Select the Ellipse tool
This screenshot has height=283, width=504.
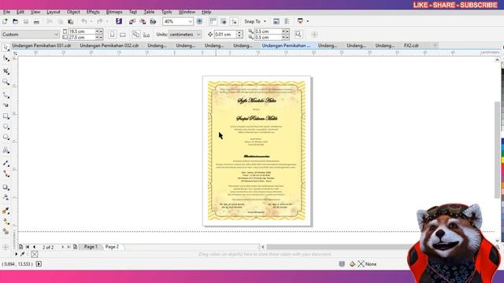coord(6,127)
